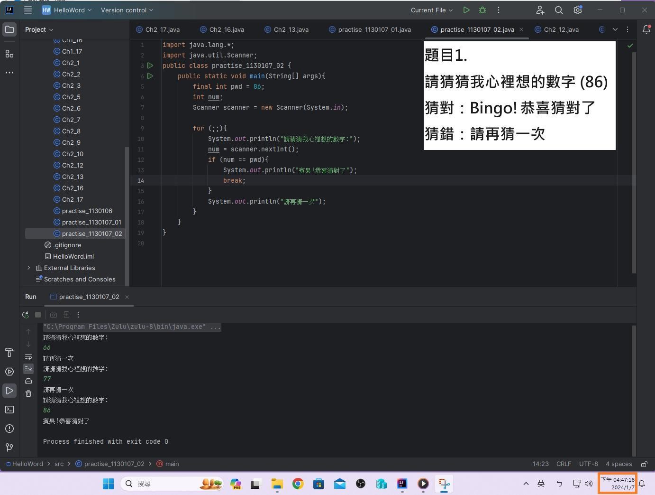Screen dimensions: 655x495
Task: Run the current file with green play icon
Action: [466, 10]
